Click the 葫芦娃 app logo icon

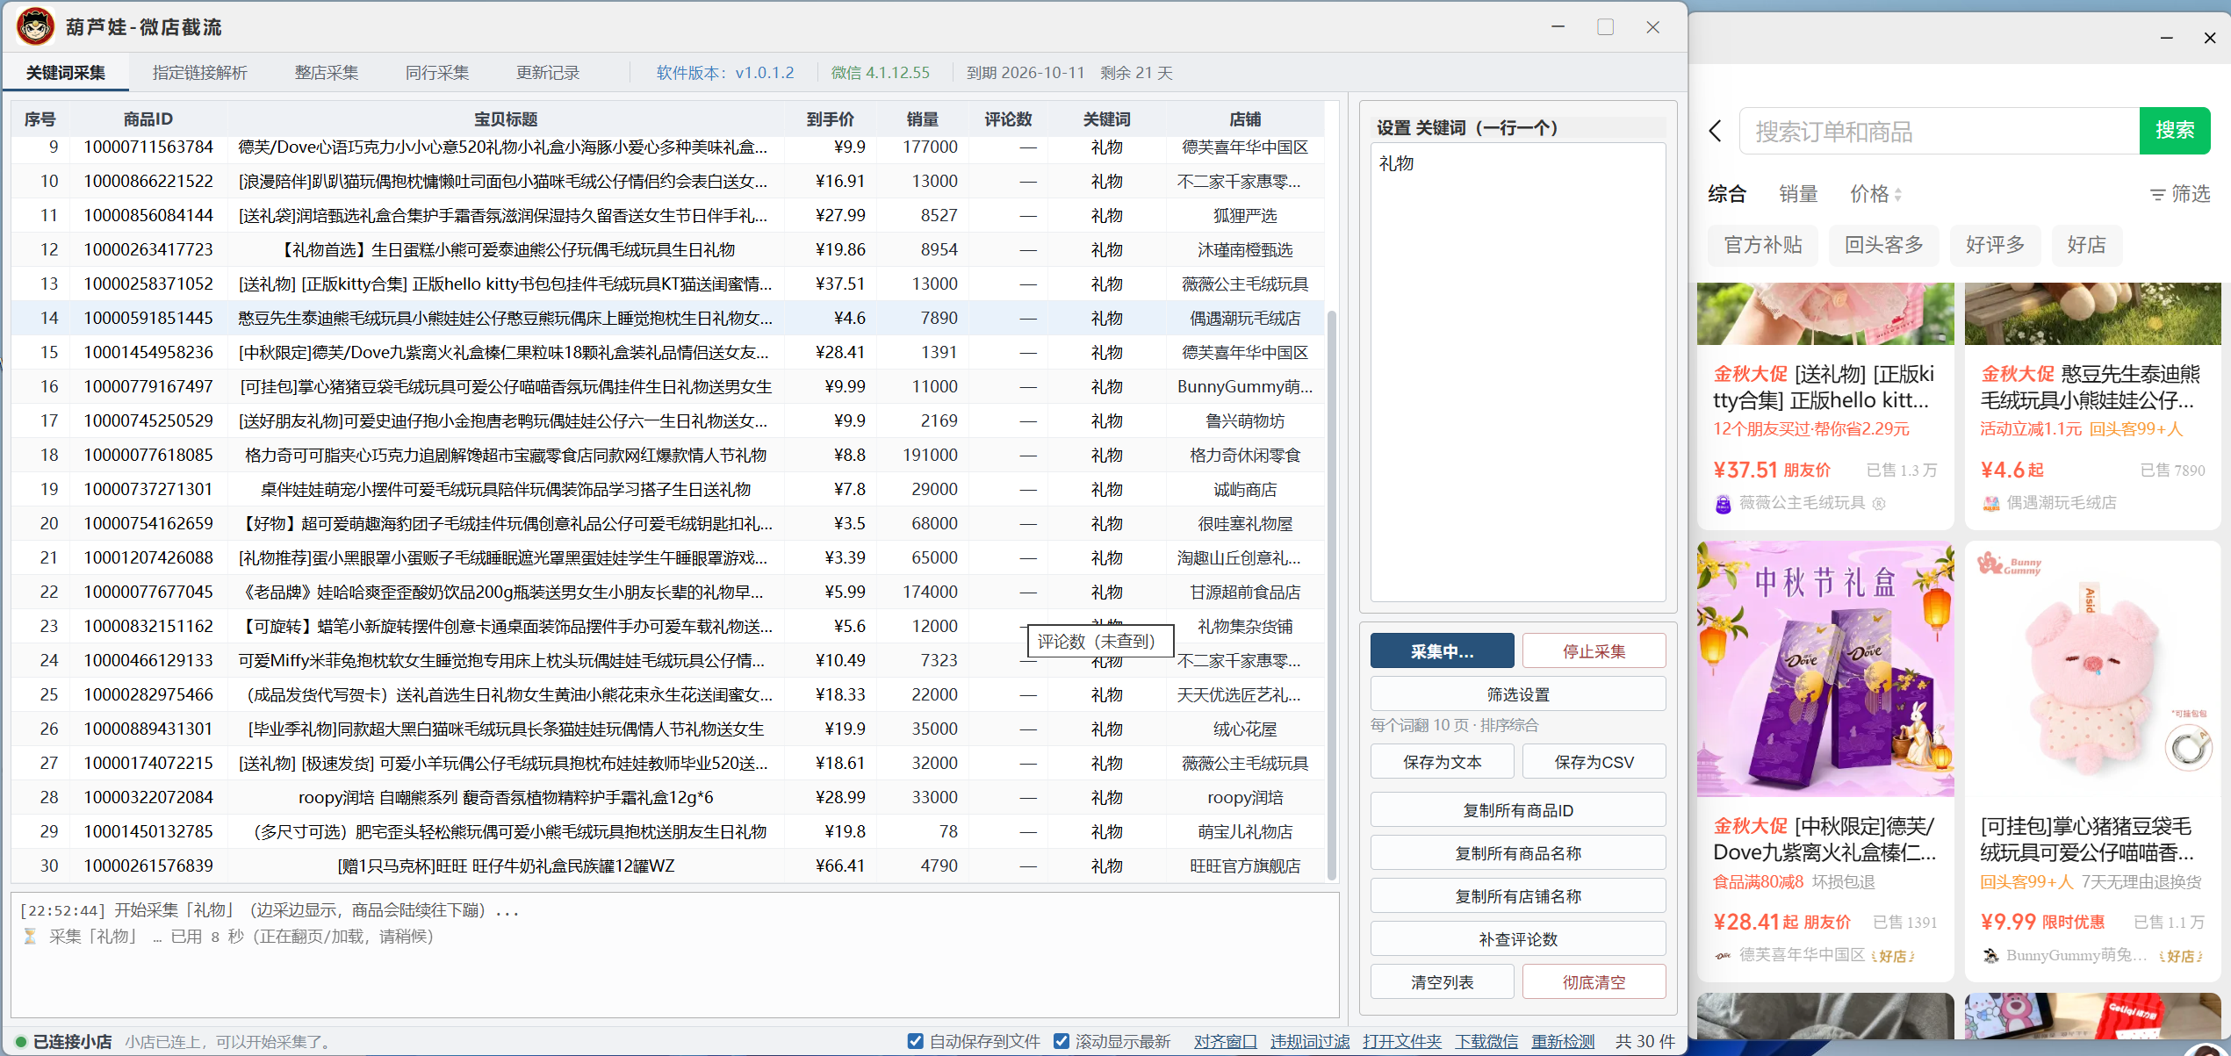click(x=36, y=26)
